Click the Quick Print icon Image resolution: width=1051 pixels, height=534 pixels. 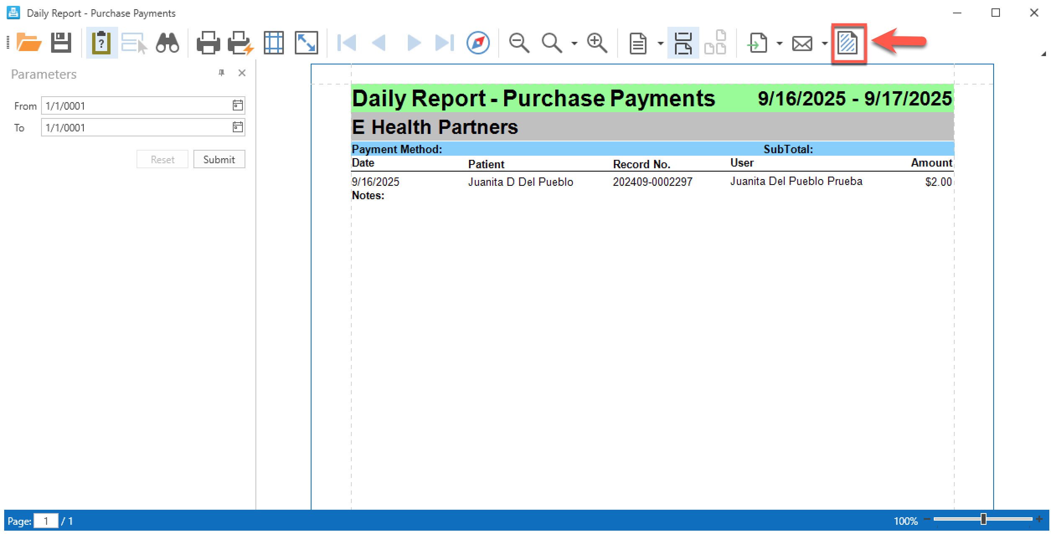click(240, 43)
